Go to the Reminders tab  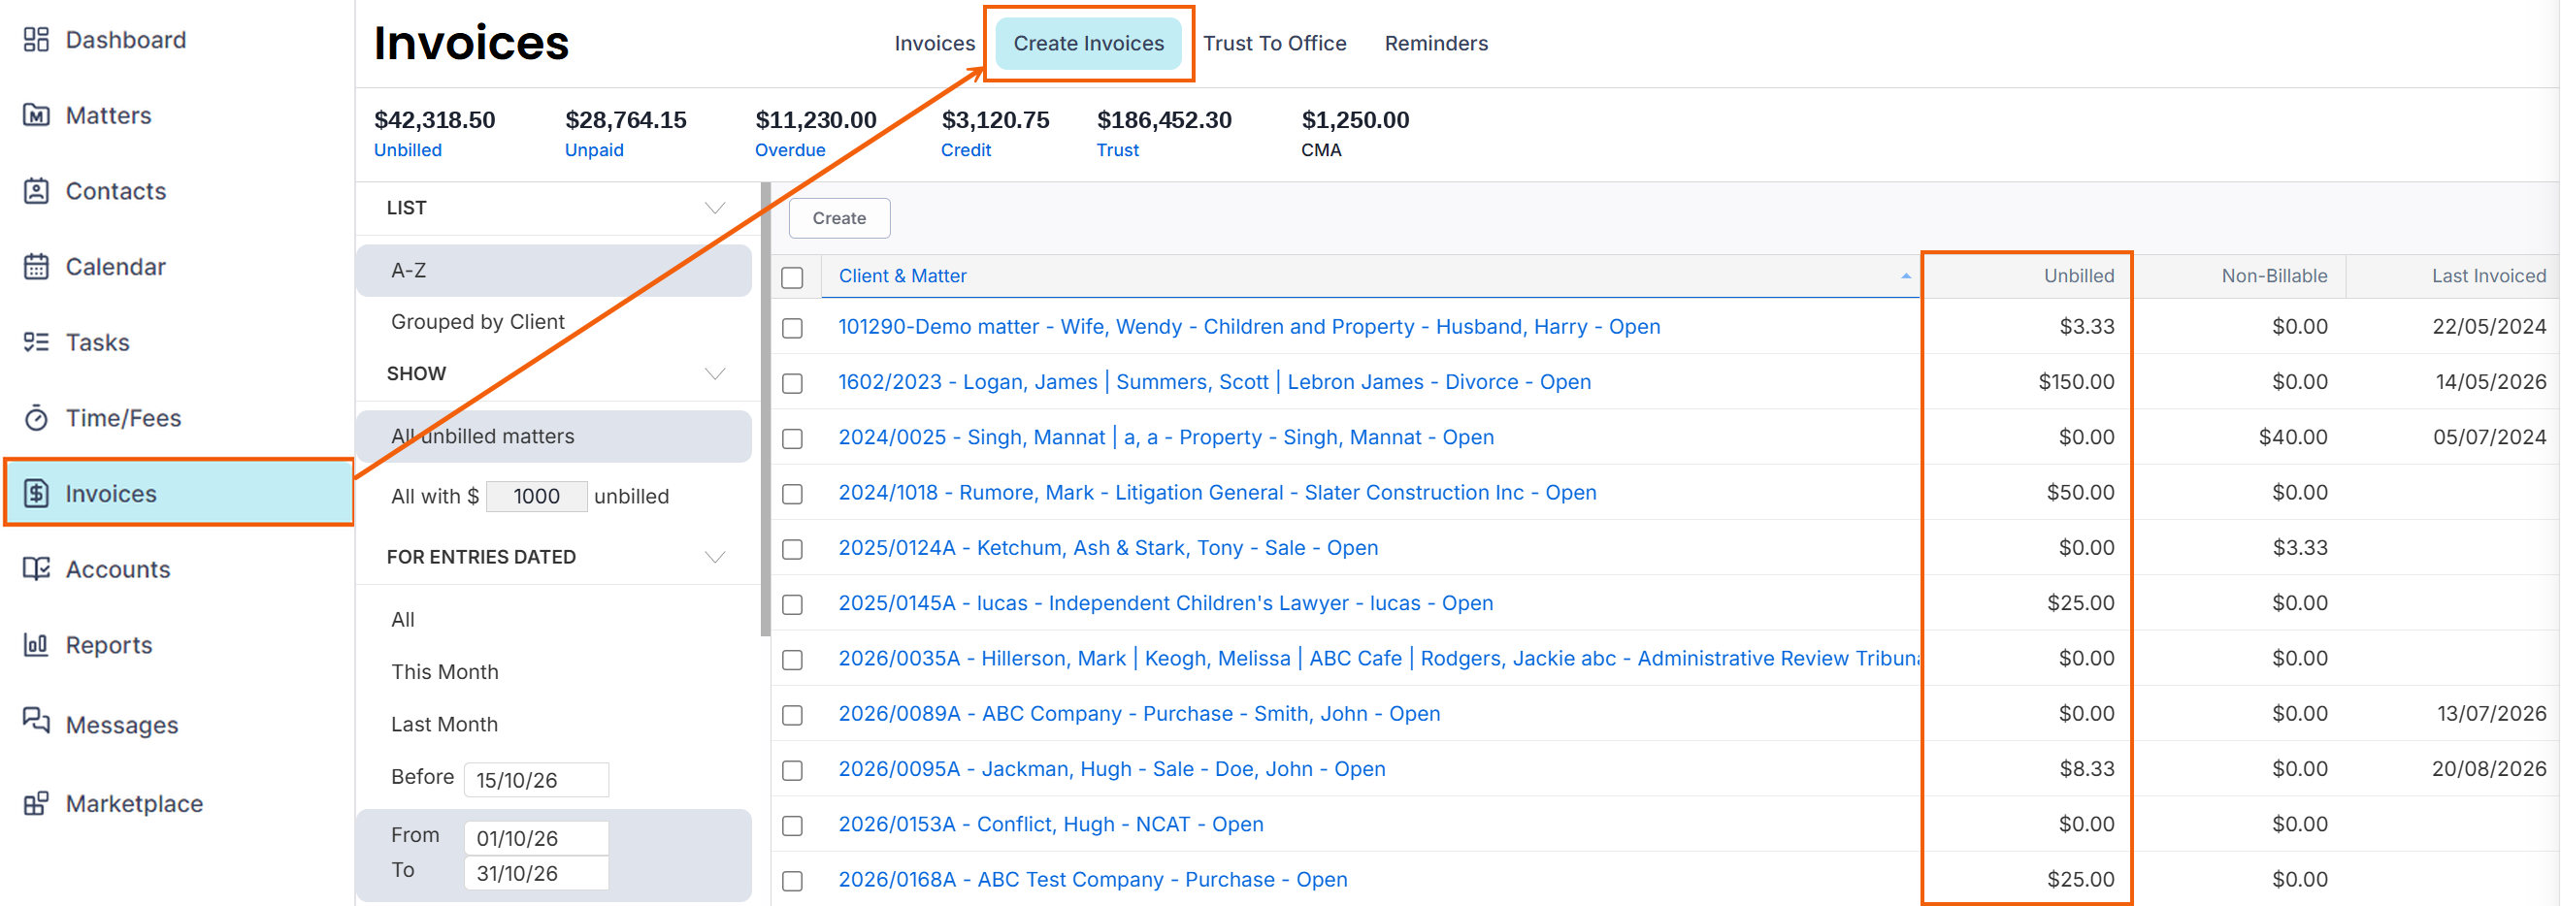[1435, 43]
